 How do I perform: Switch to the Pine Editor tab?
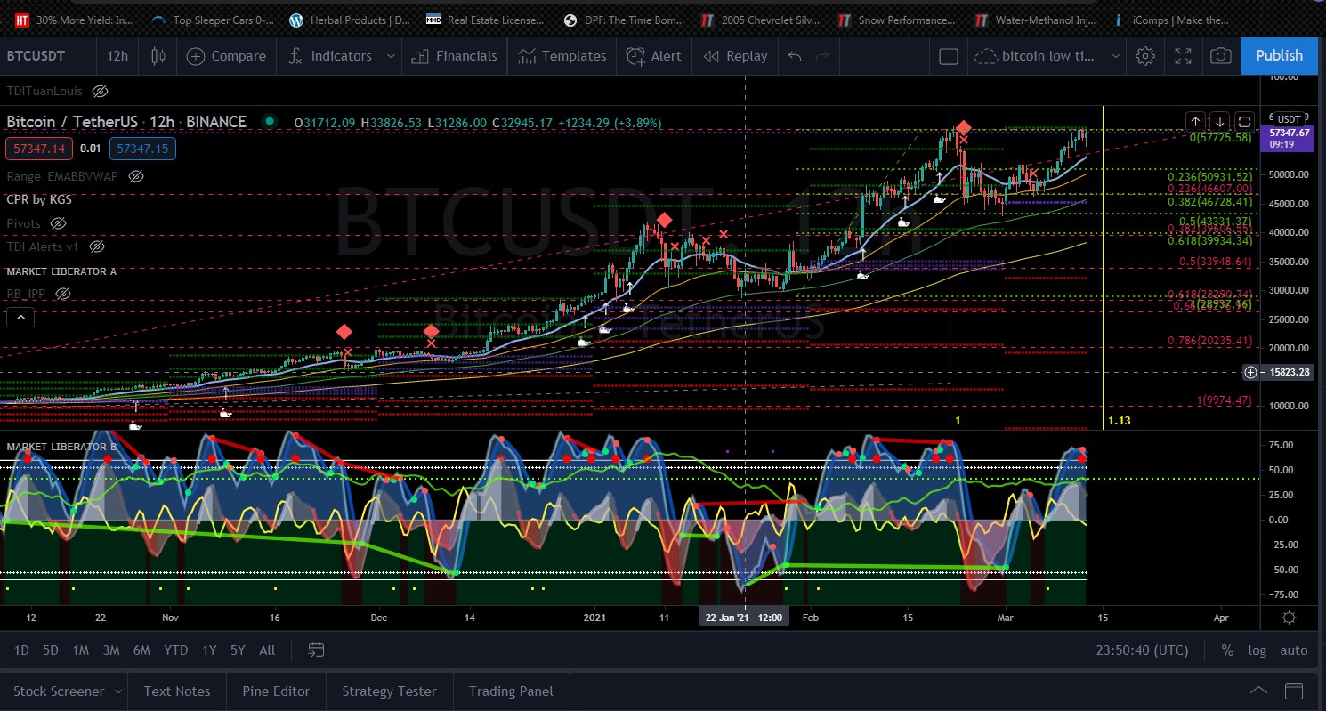tap(276, 691)
